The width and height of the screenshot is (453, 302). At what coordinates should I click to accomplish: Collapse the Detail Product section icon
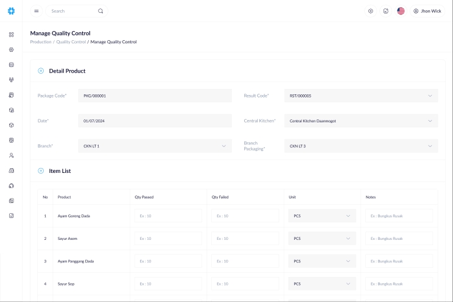(41, 71)
